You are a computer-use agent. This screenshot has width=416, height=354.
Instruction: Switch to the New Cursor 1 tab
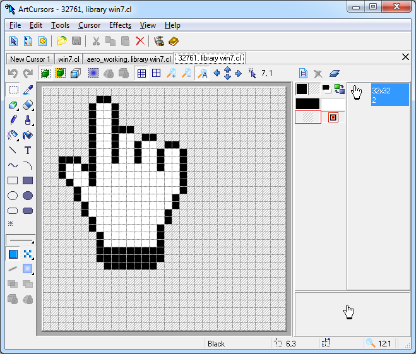click(30, 59)
